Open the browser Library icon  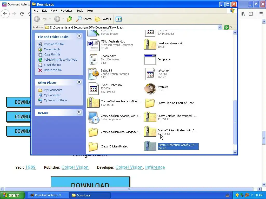pos(243,14)
